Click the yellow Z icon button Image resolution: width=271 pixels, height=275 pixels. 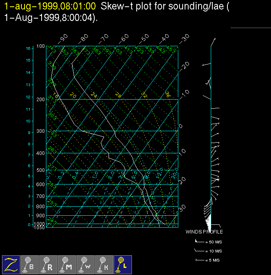click(11, 264)
